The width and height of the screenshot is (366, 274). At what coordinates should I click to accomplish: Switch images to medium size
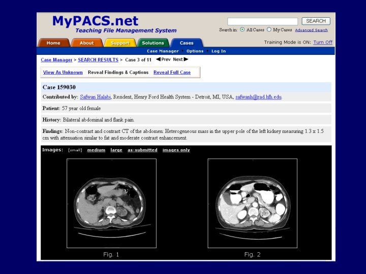[x=96, y=150]
